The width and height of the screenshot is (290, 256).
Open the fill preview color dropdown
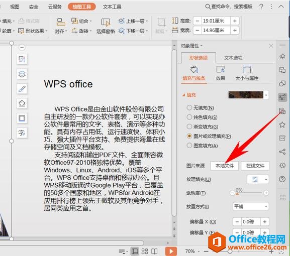[266, 95]
